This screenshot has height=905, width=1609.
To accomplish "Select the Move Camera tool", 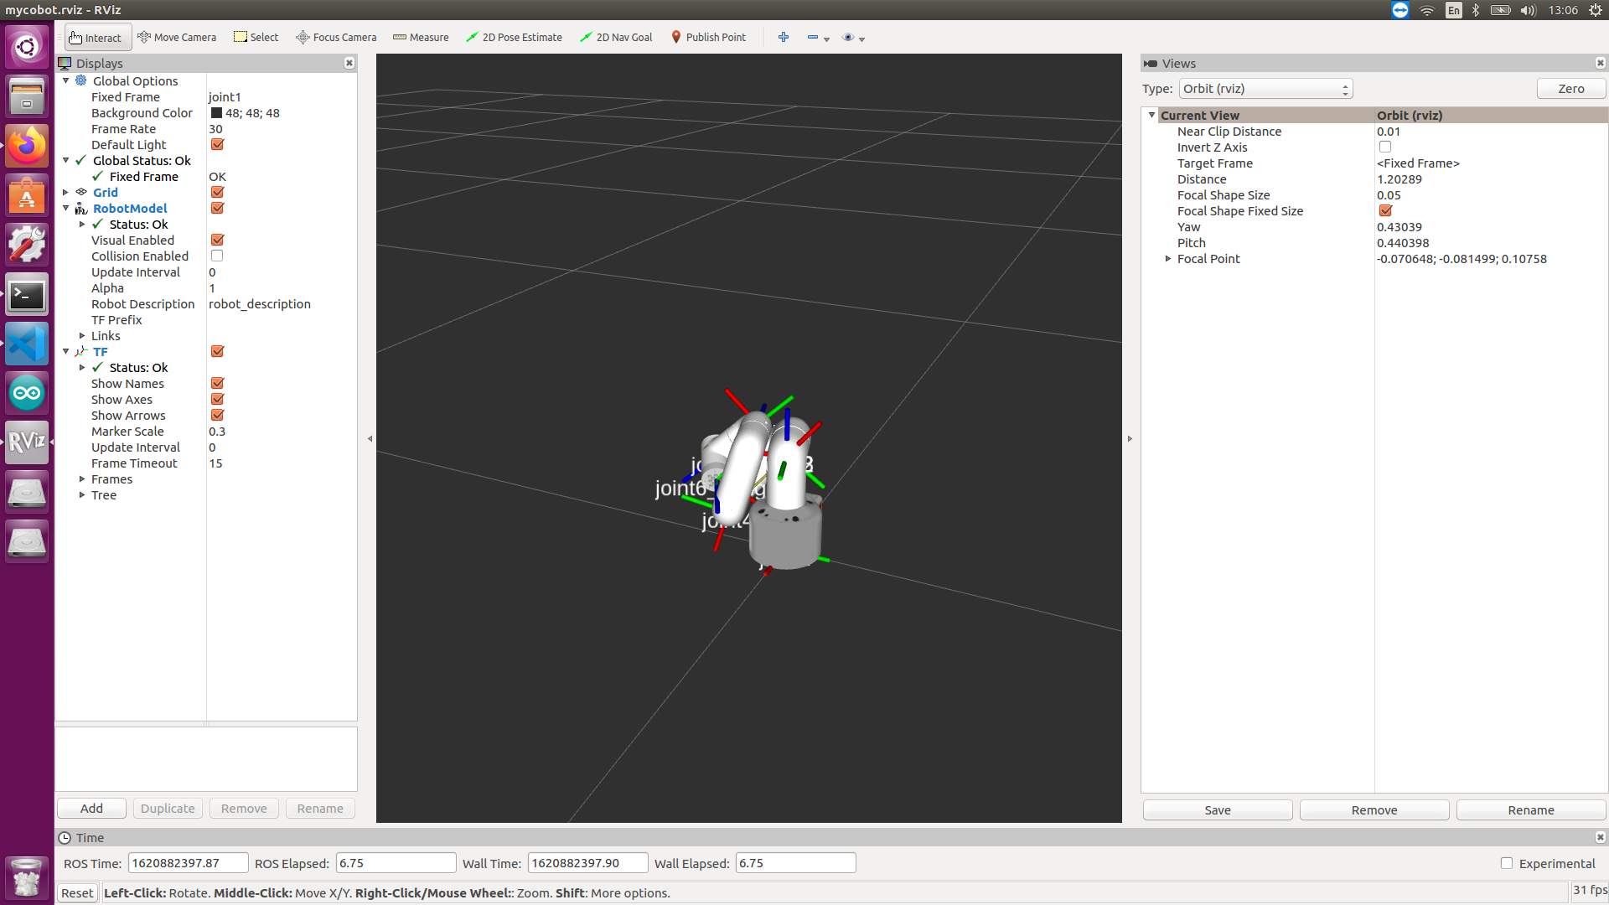I will pos(177,38).
